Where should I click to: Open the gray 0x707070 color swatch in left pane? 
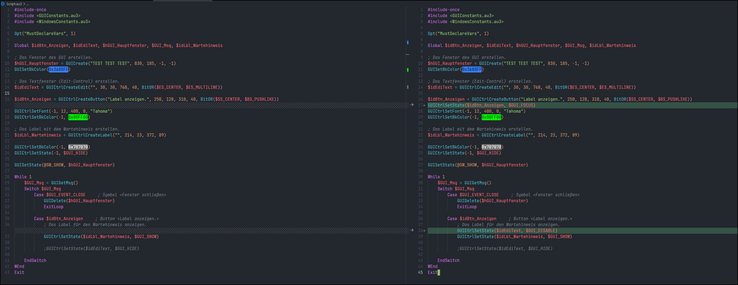coord(78,147)
